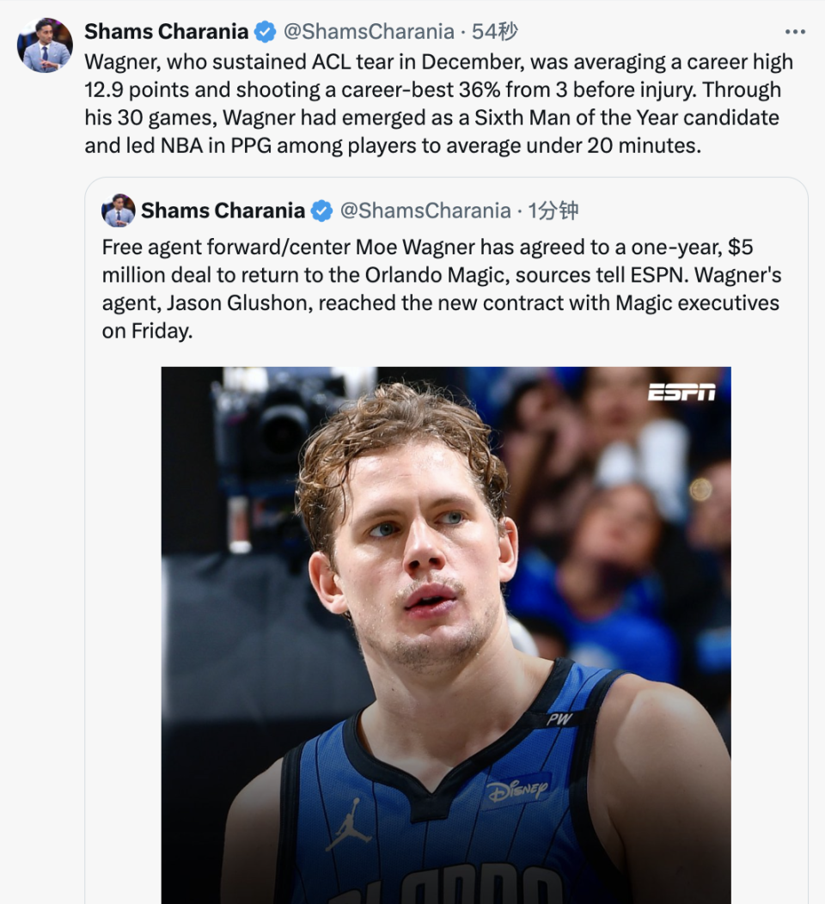Open the three-dot more options menu
The width and height of the screenshot is (825, 904).
[x=795, y=32]
